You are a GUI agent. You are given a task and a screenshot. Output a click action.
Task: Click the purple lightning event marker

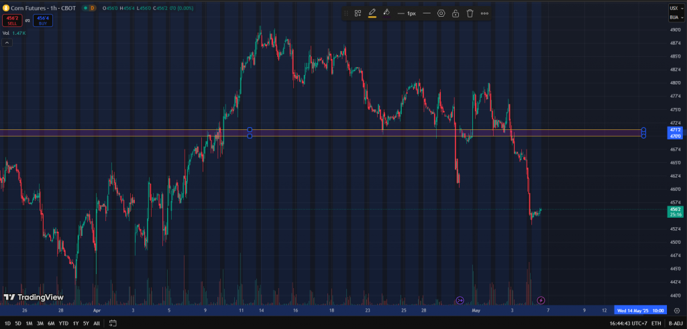tap(541, 300)
